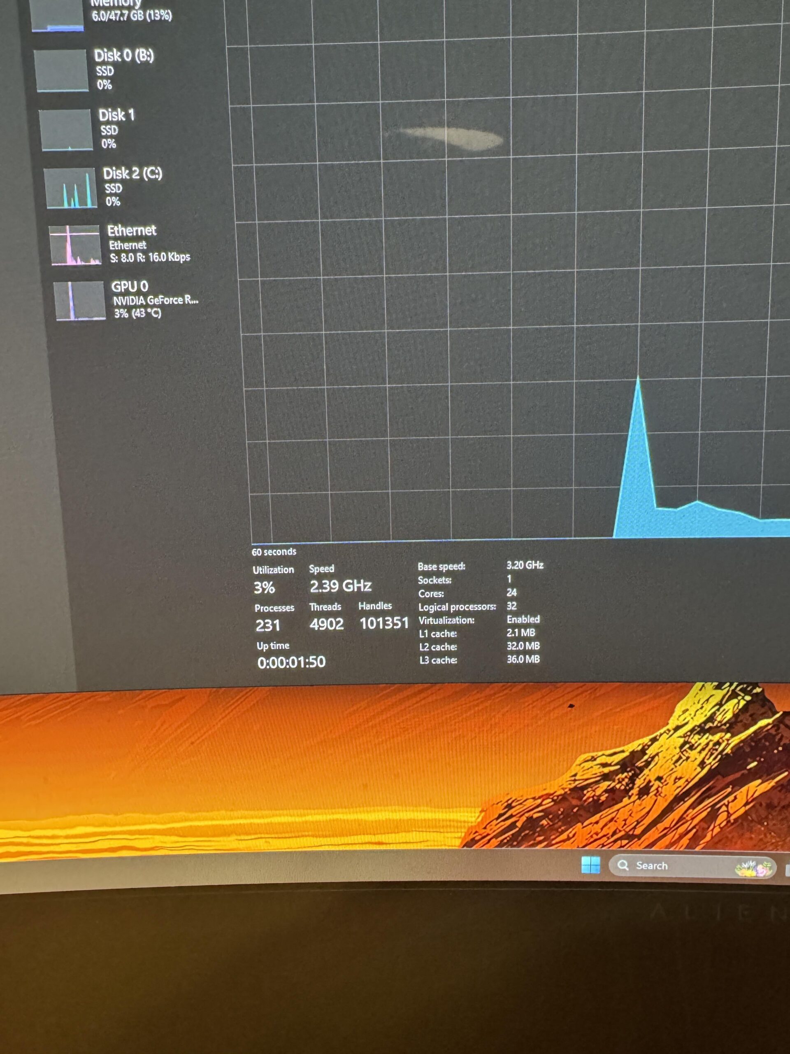This screenshot has height=1054, width=790.
Task: Click the Handles count 101351
Action: [384, 623]
